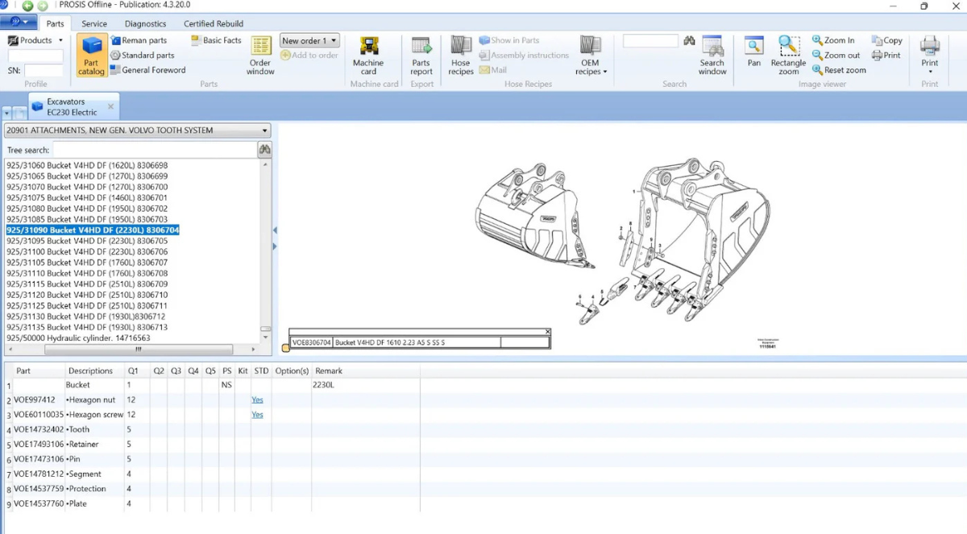Image resolution: width=967 pixels, height=534 pixels.
Task: Open the Products dropdown
Action: 35,40
